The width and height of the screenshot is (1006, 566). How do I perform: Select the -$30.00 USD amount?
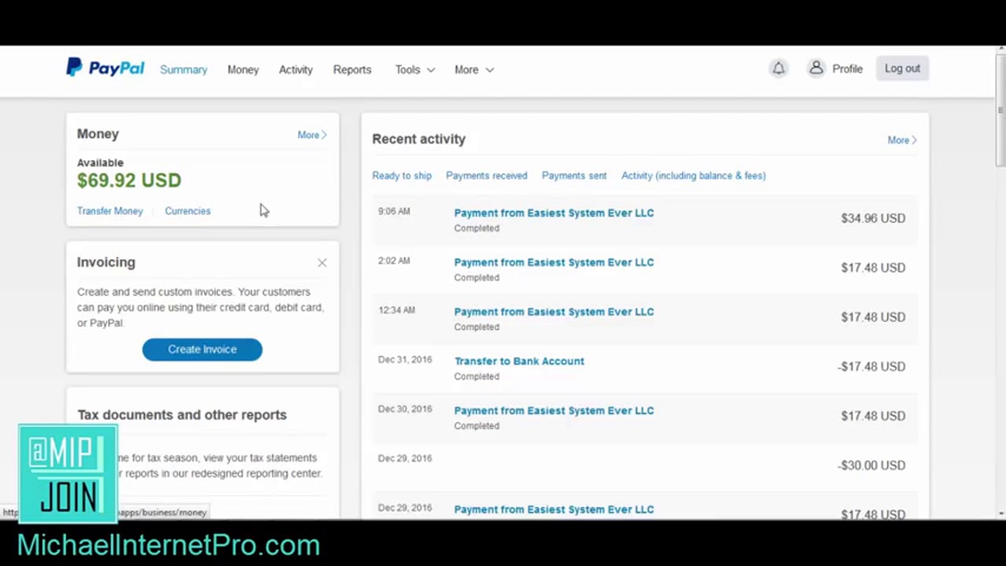click(872, 465)
